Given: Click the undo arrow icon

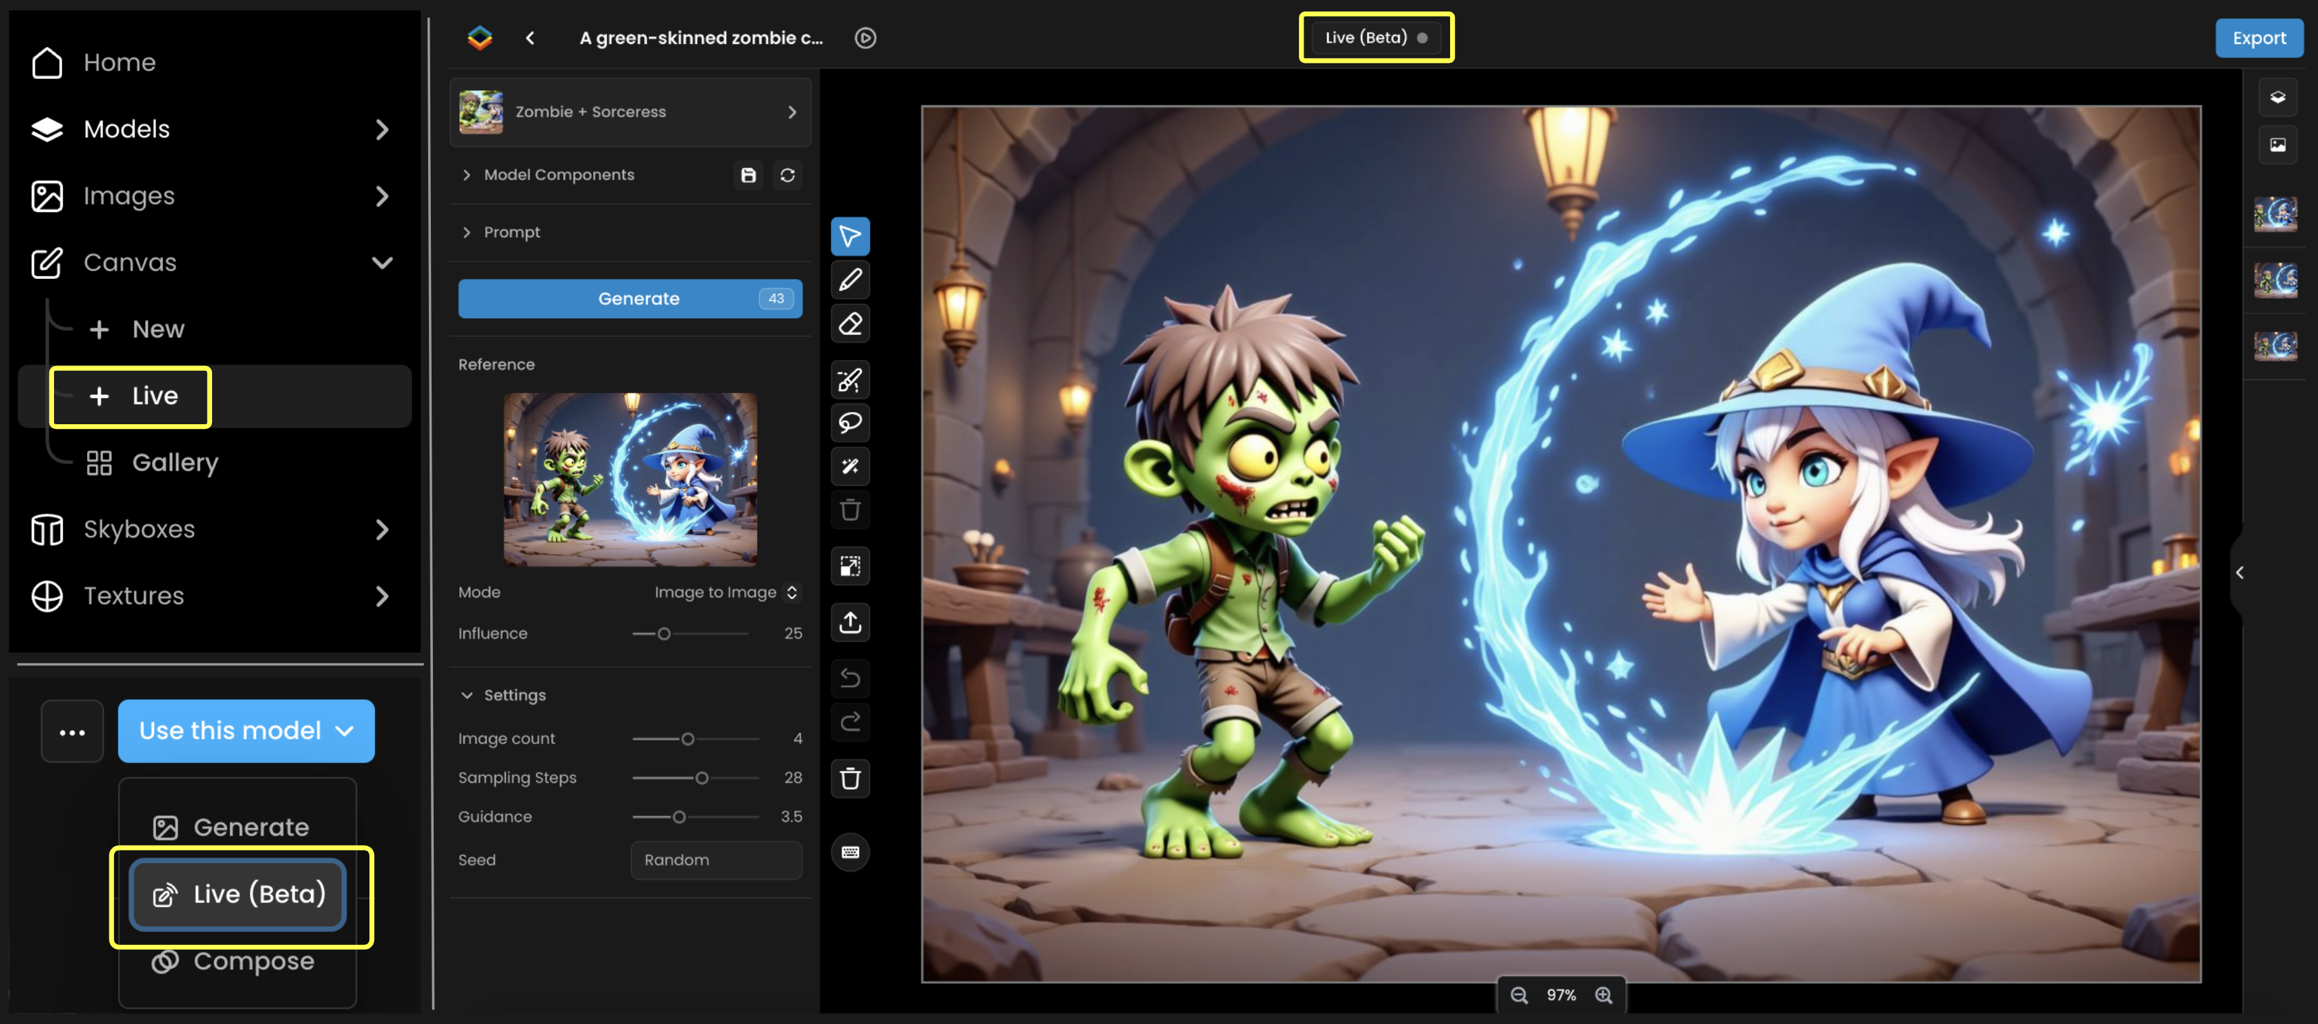Looking at the screenshot, I should tap(850, 678).
